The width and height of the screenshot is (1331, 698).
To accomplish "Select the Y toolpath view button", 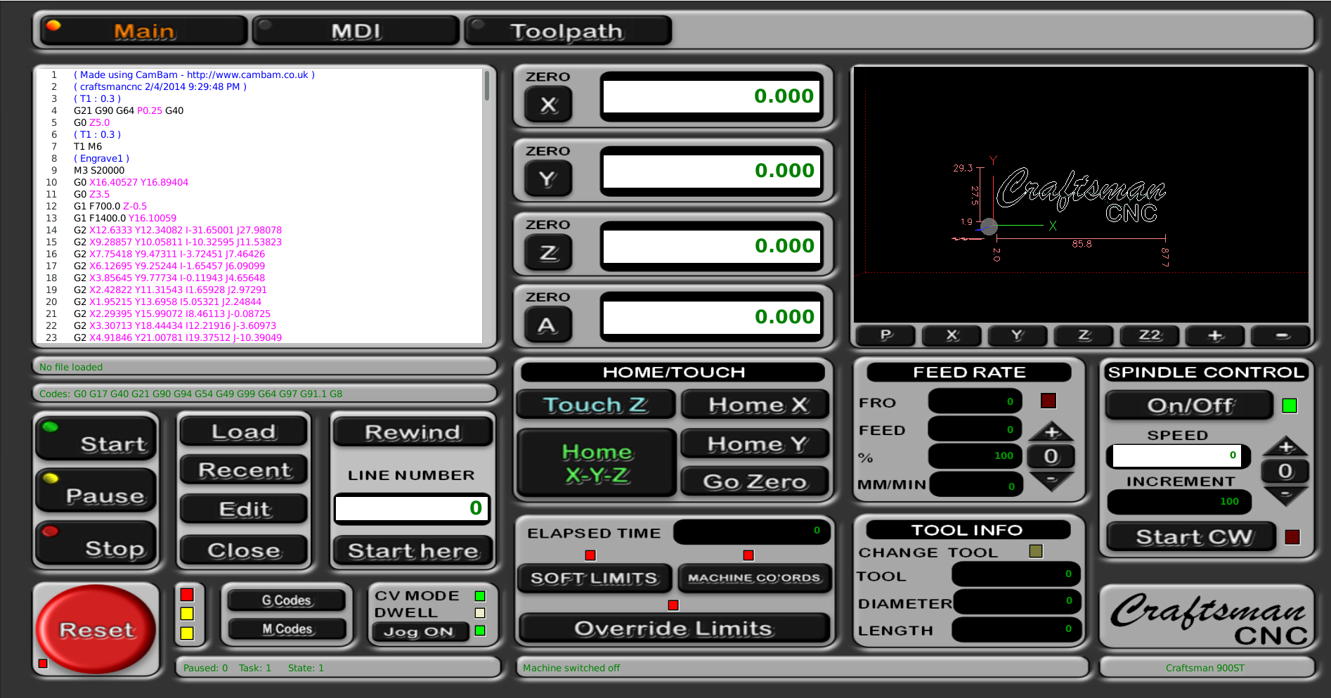I will [1018, 335].
